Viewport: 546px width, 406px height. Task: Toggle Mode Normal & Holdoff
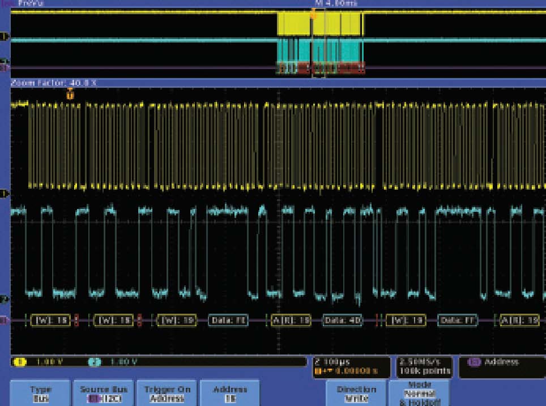click(x=420, y=394)
